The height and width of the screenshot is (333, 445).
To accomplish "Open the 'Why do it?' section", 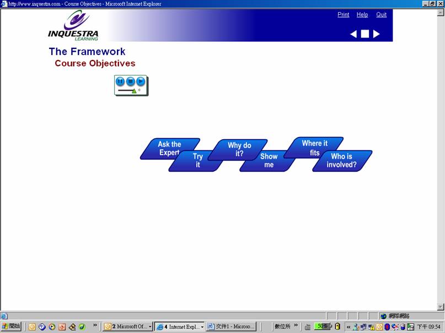I will click(239, 149).
